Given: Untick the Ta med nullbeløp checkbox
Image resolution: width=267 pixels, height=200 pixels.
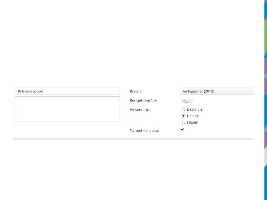Looking at the screenshot, I should point(182,130).
